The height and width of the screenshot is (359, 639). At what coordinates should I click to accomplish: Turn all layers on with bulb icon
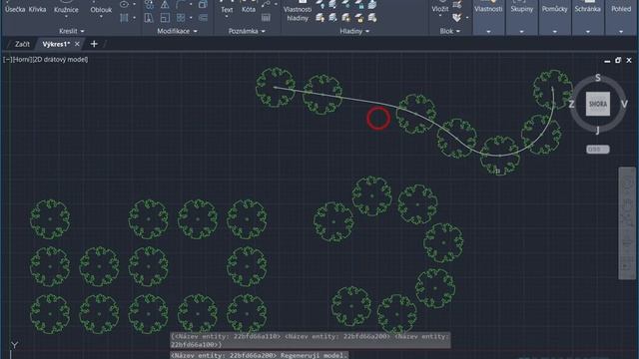(319, 18)
